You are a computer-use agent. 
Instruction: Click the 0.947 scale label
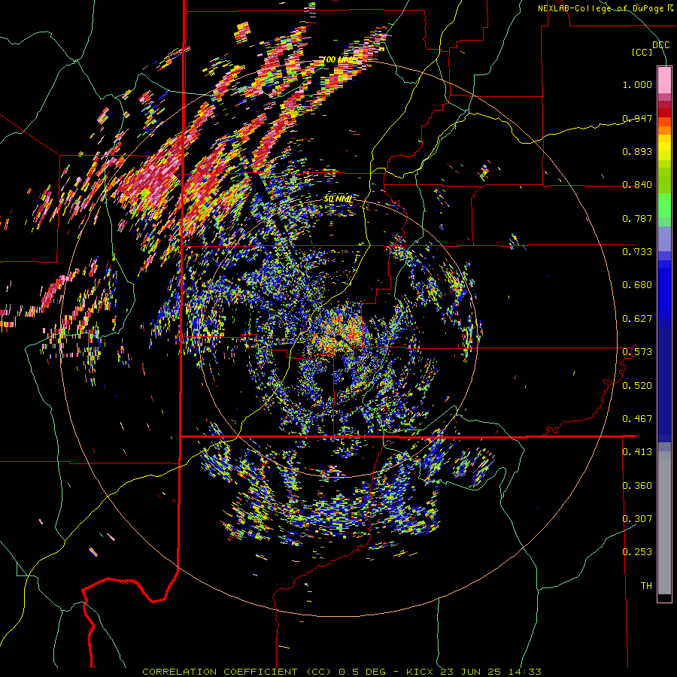(x=637, y=118)
